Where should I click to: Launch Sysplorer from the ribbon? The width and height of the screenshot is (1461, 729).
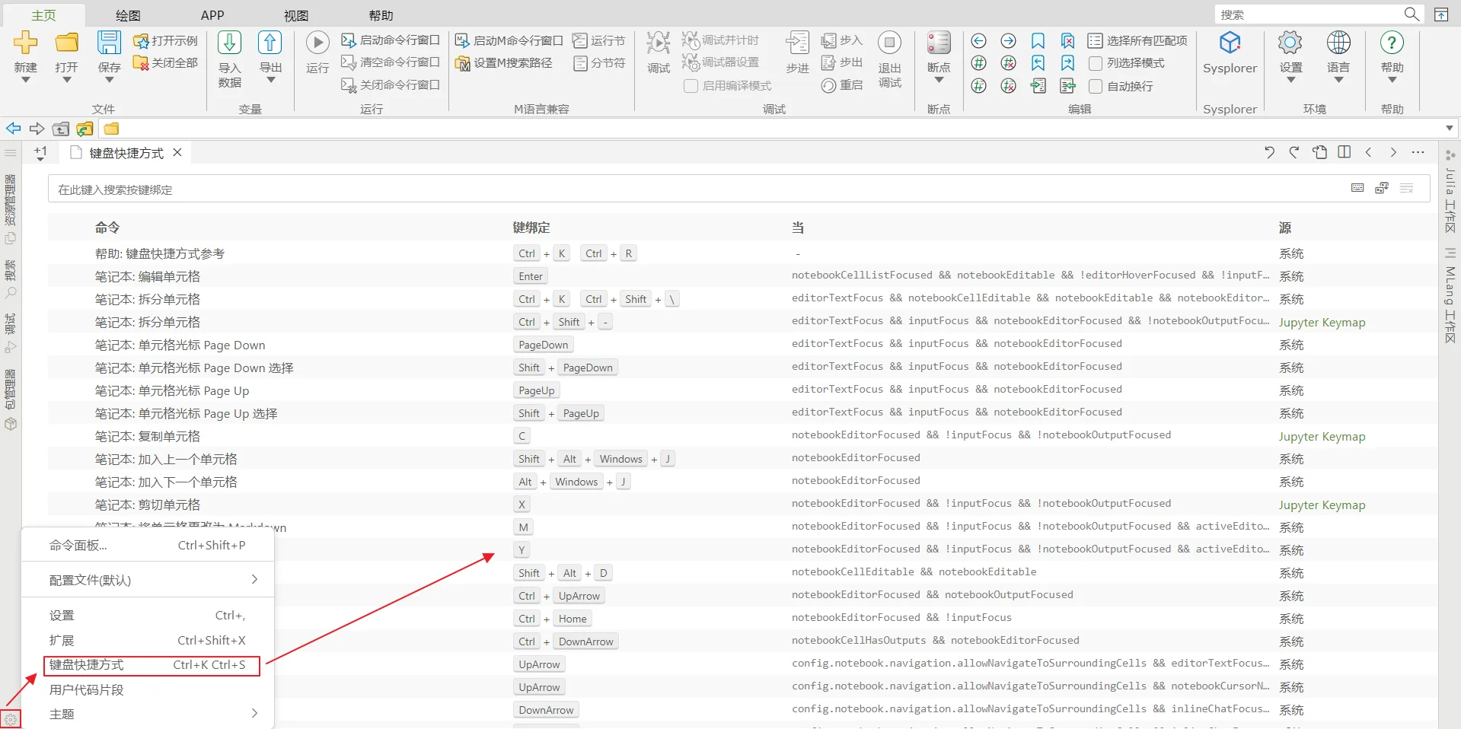pos(1230,53)
